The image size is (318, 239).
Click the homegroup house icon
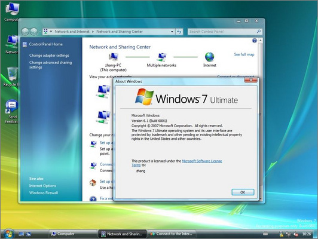pos(93,182)
